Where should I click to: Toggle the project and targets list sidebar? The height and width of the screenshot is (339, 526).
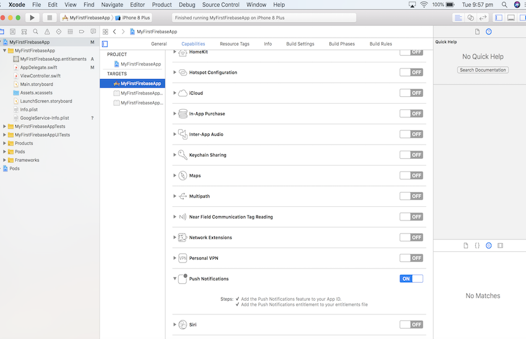105,44
